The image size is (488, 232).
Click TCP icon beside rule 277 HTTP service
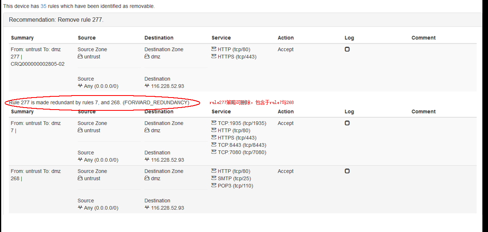pyautogui.click(x=214, y=49)
